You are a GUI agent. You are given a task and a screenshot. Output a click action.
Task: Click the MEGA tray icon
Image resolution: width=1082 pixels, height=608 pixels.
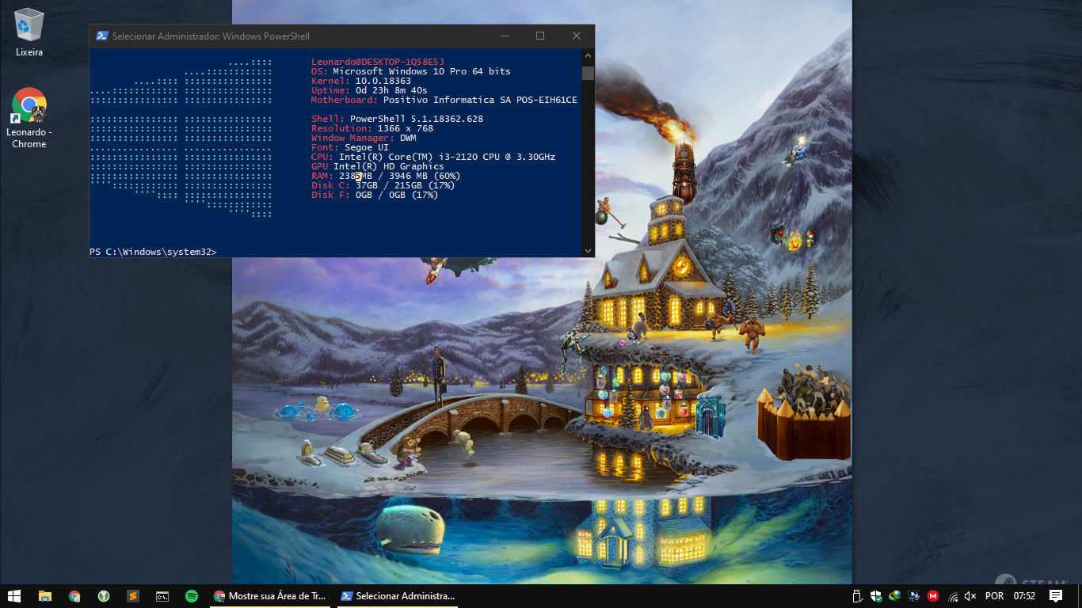click(933, 596)
